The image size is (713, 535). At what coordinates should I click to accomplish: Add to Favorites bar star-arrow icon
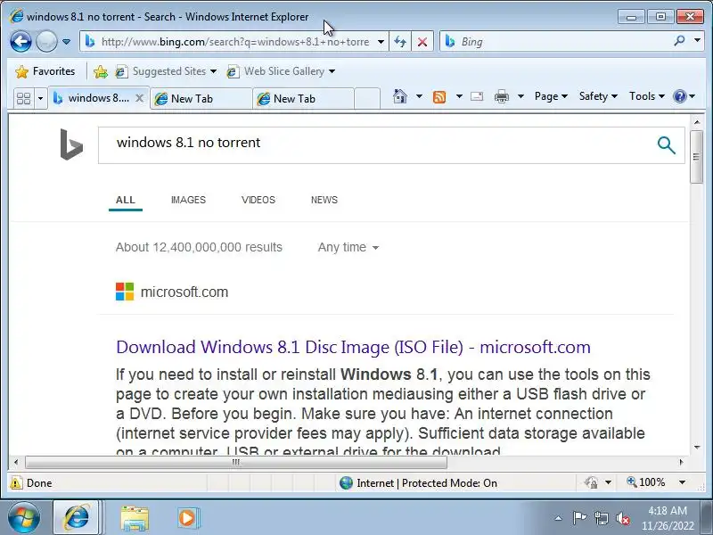click(x=100, y=71)
